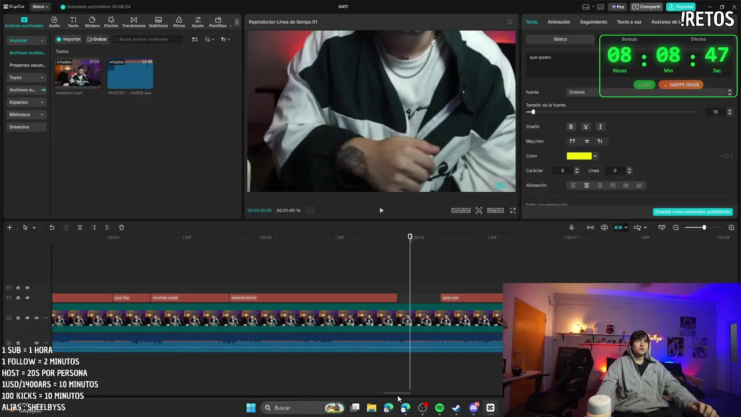
Task: Delete selected clip with trash icon
Action: [122, 228]
